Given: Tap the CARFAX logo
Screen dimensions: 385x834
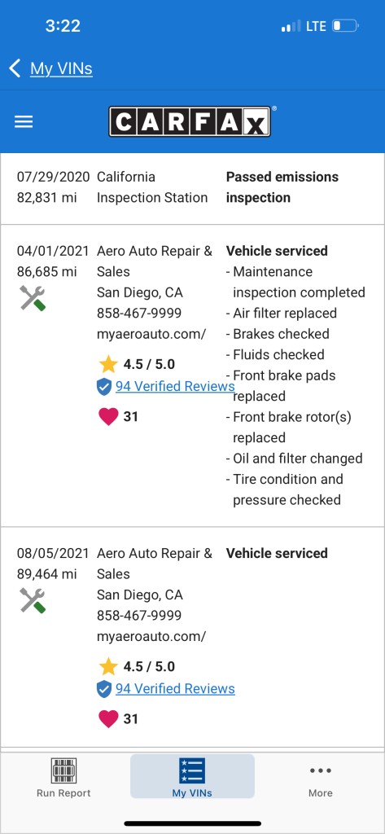Looking at the screenshot, I should (x=190, y=122).
